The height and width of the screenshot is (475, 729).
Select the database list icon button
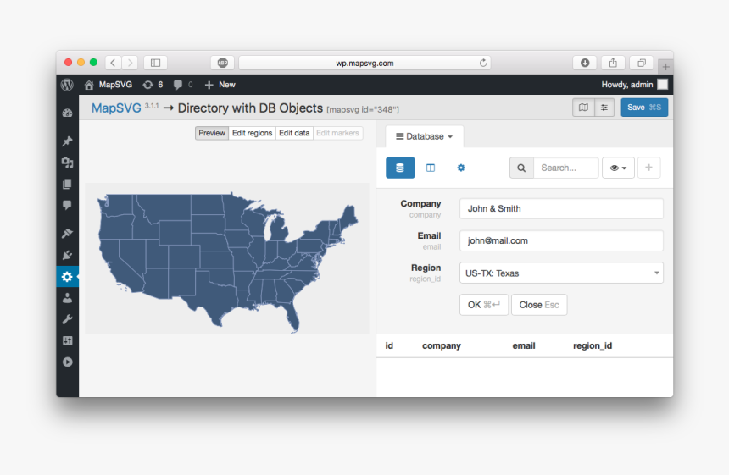pyautogui.click(x=400, y=168)
